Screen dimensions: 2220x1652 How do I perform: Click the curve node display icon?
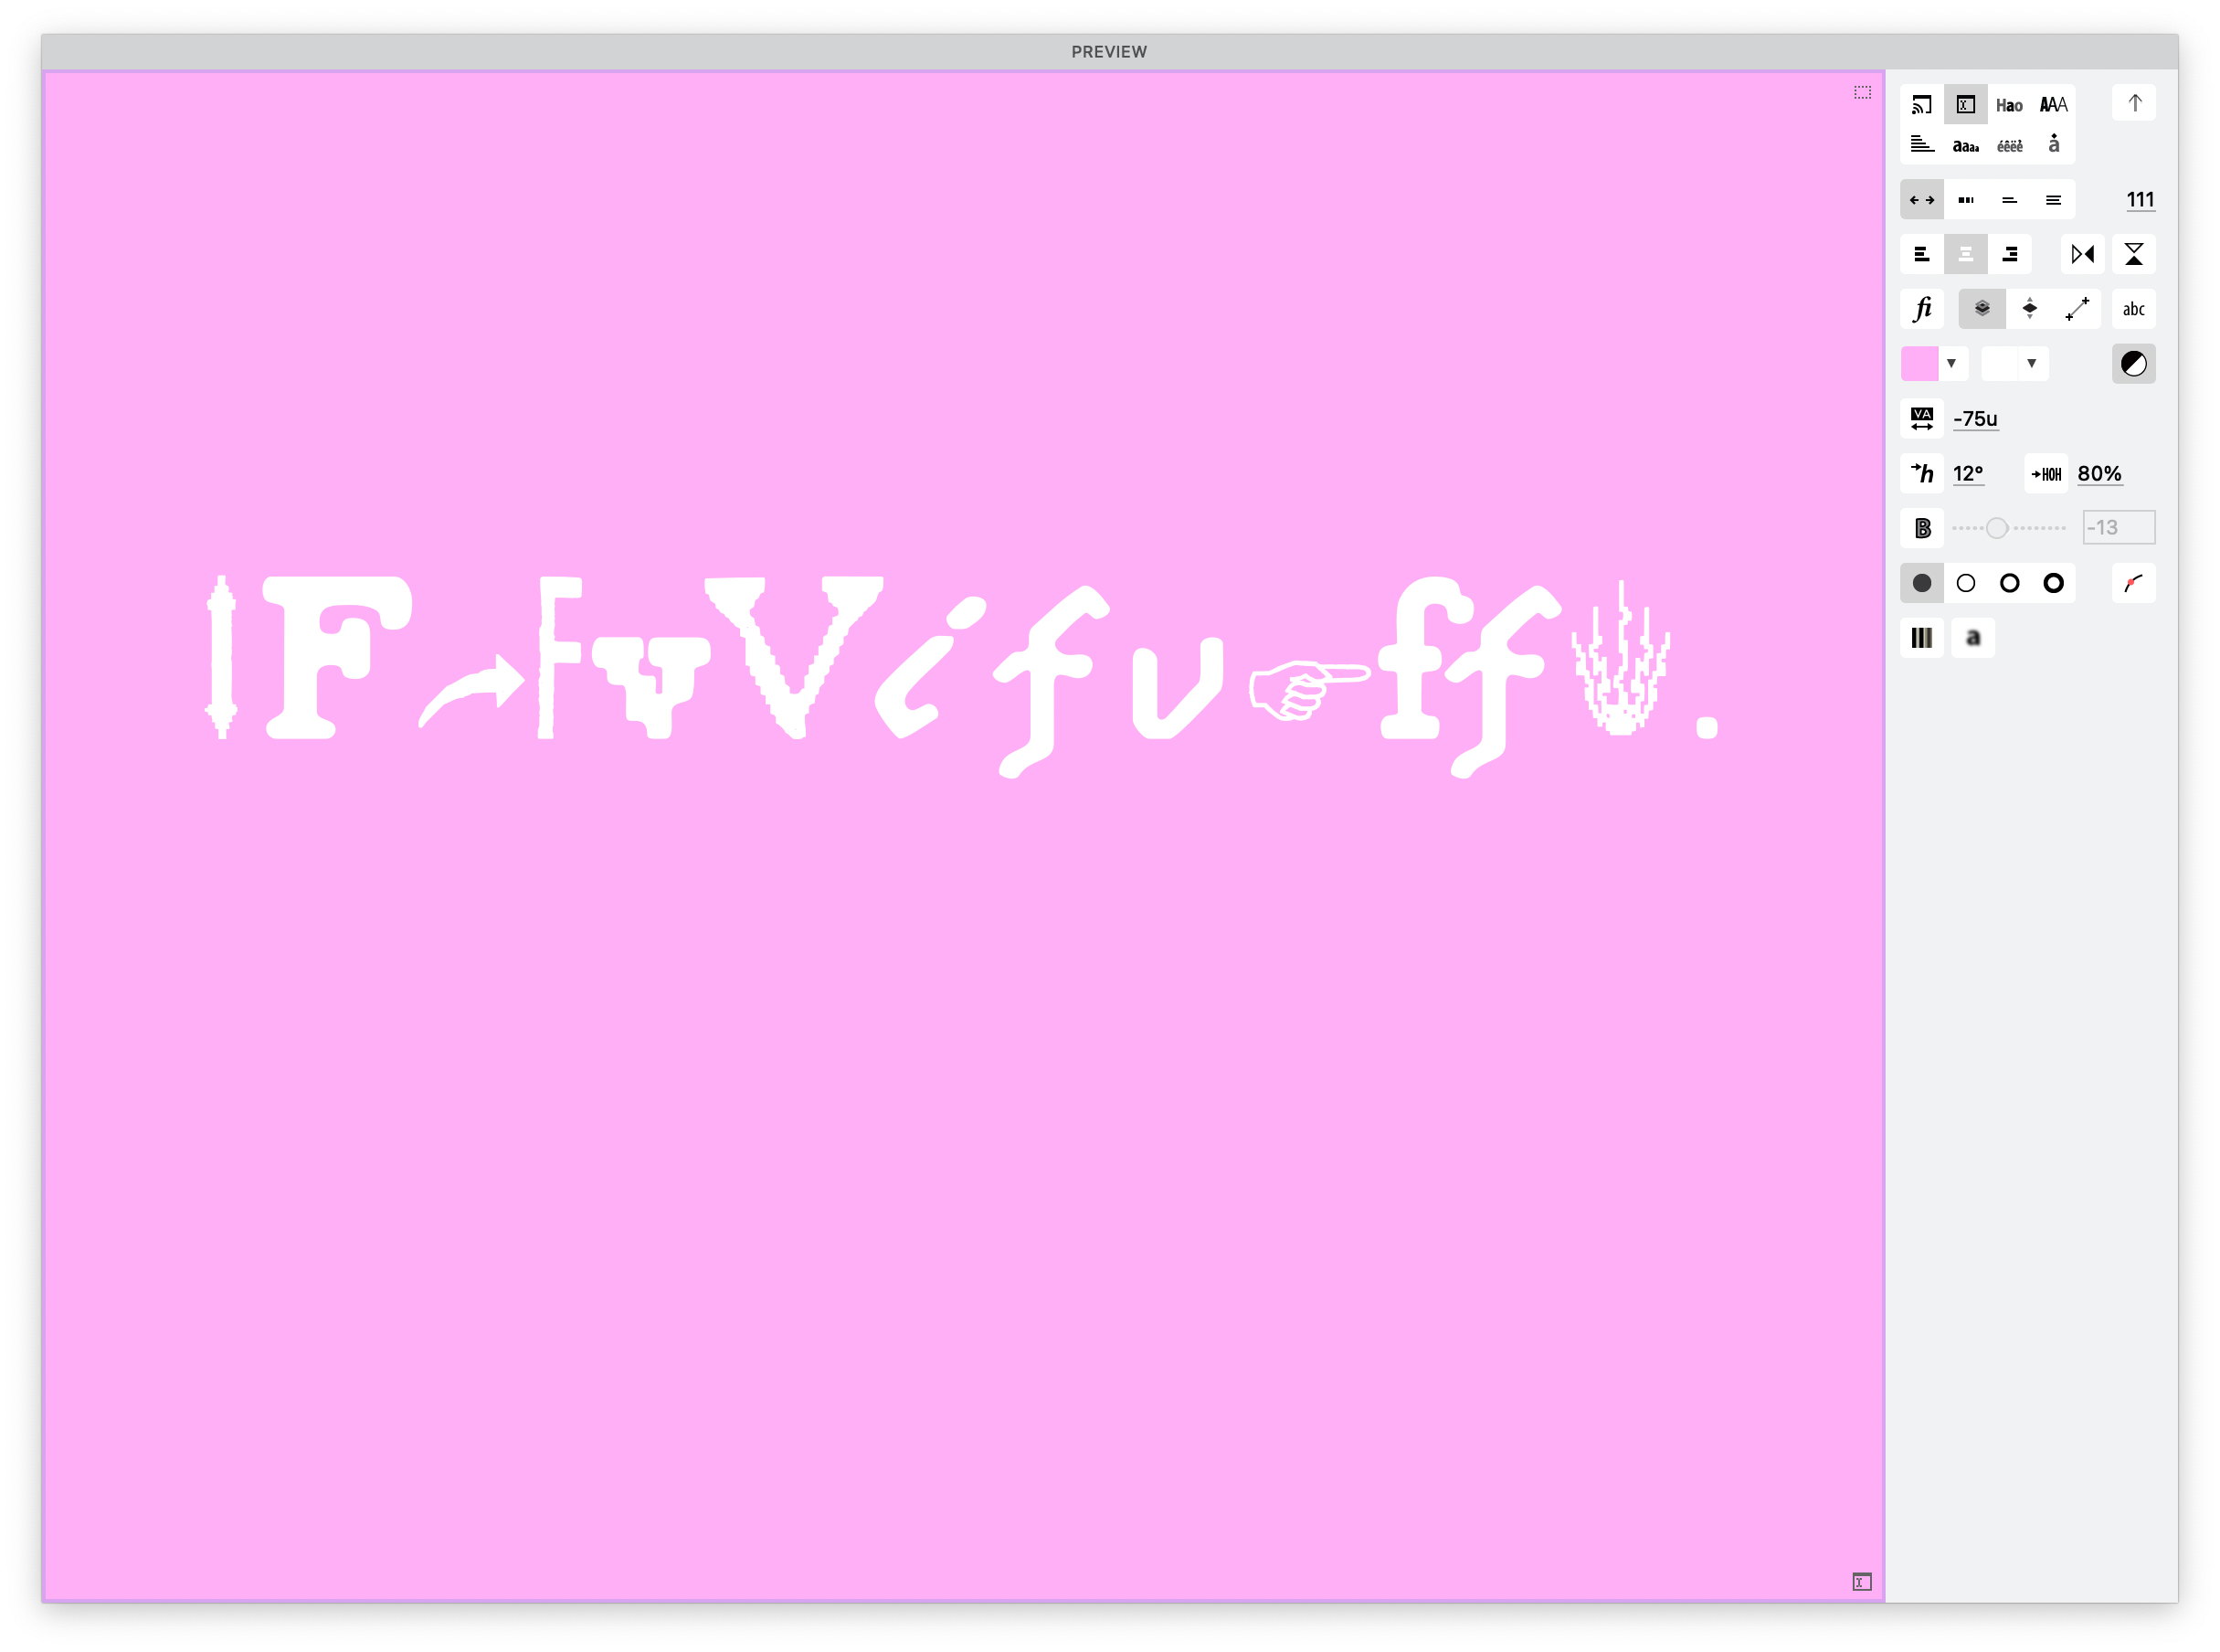coord(2133,583)
